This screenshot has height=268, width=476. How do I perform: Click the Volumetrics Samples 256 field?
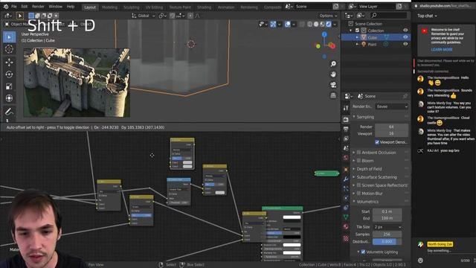(387, 234)
